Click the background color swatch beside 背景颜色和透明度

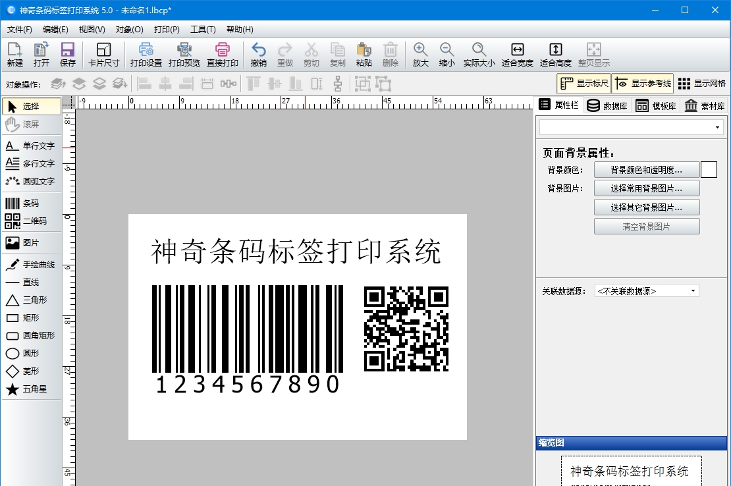pos(709,169)
